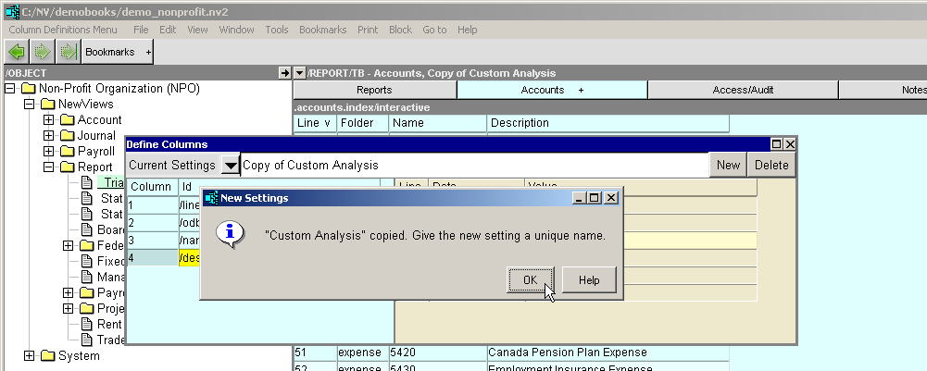927x371 pixels.
Task: Click the forward-to-end arrow toolbar icon
Action: [67, 52]
